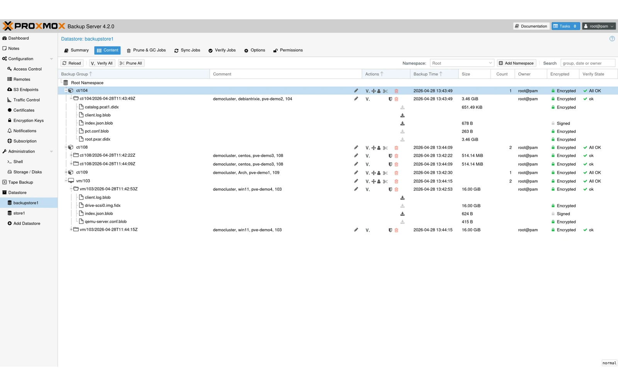Image resolution: width=618 pixels, height=386 pixels.
Task: Prune the ct/104 backup group
Action: pos(385,91)
